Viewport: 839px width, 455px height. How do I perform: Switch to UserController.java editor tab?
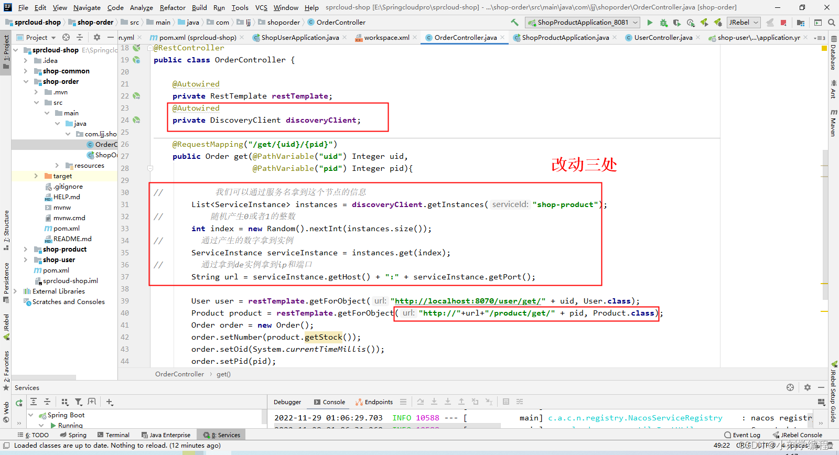click(x=663, y=38)
